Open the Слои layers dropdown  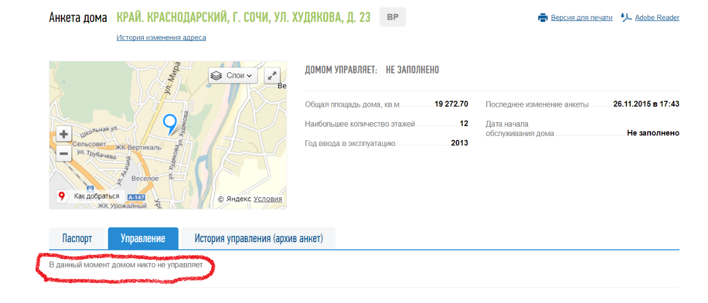tap(233, 76)
